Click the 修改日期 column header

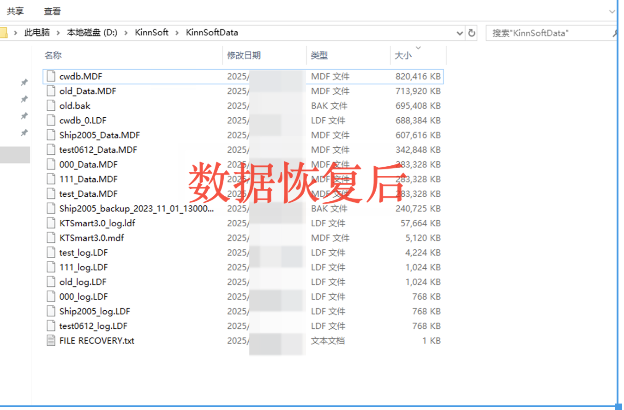pos(244,55)
